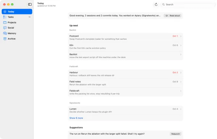The height and width of the screenshot is (139, 217).
Task: Click 'Rerun the ablation with the larger split' description
Action: coord(88,84)
